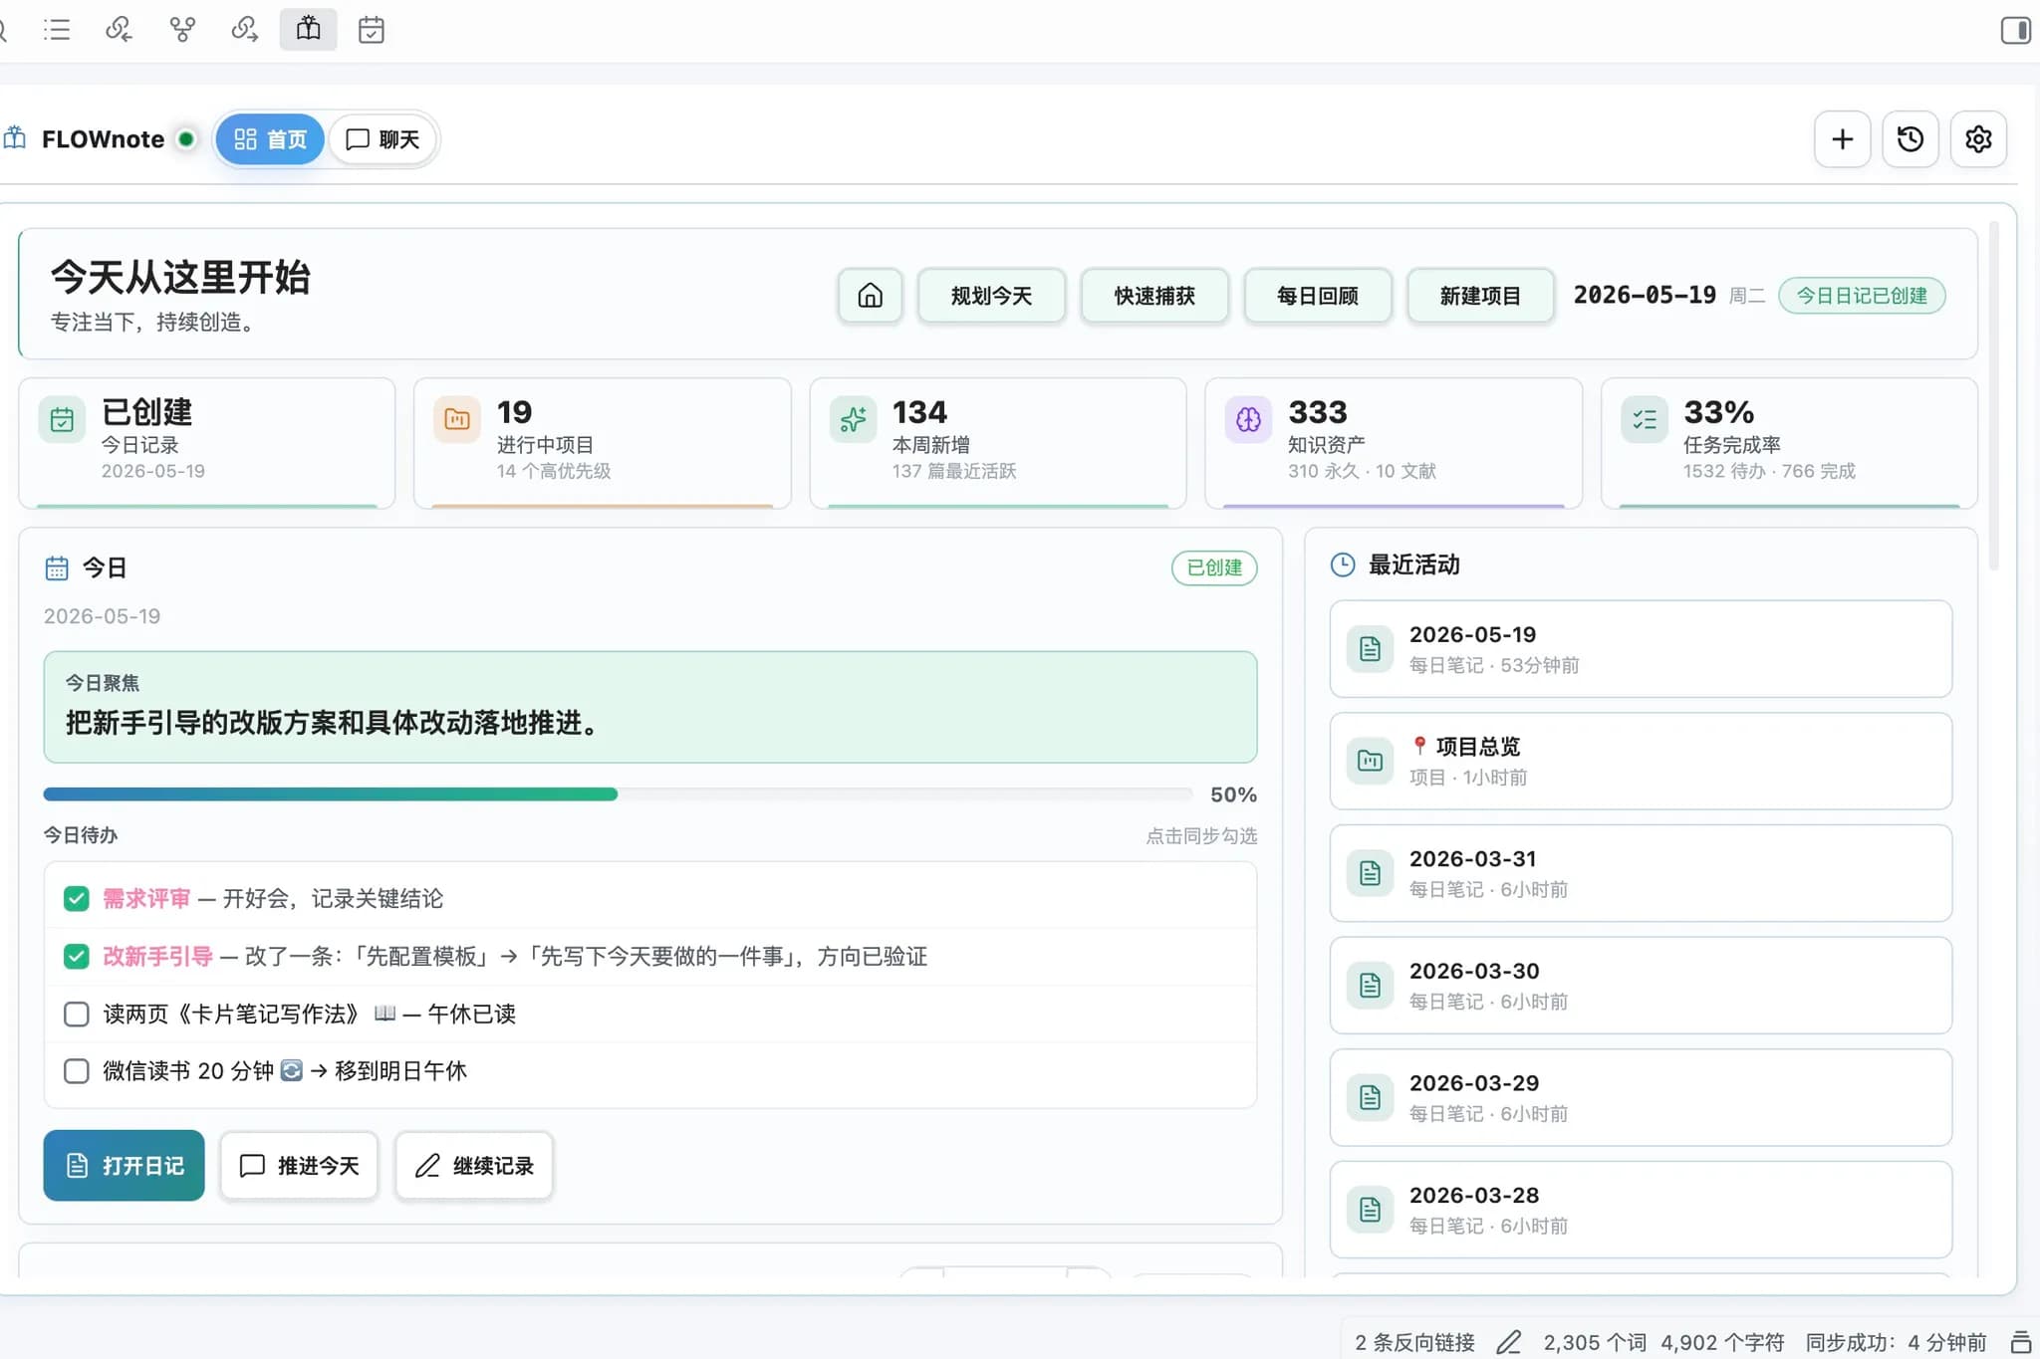This screenshot has height=1359, width=2040.
Task: Click the clock icon beside 最近活动
Action: coord(1343,565)
